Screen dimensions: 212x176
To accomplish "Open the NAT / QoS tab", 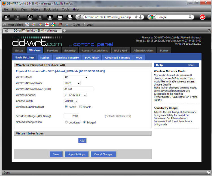I will pos(121,51).
